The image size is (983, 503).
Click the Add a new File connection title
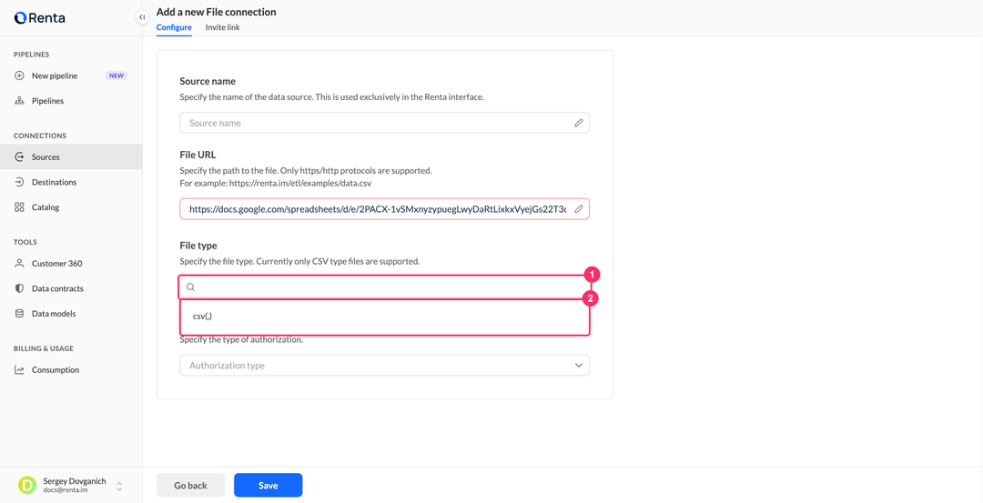click(x=217, y=12)
